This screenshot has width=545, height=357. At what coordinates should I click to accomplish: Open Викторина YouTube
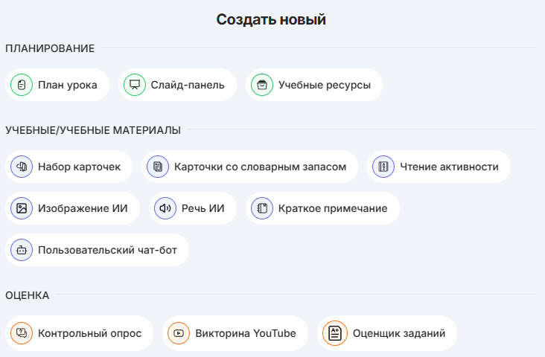[235, 333]
